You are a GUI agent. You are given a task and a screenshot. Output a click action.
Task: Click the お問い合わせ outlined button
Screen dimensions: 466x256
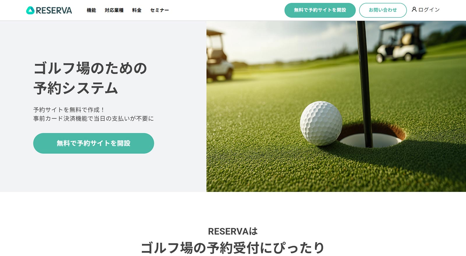coord(383,10)
